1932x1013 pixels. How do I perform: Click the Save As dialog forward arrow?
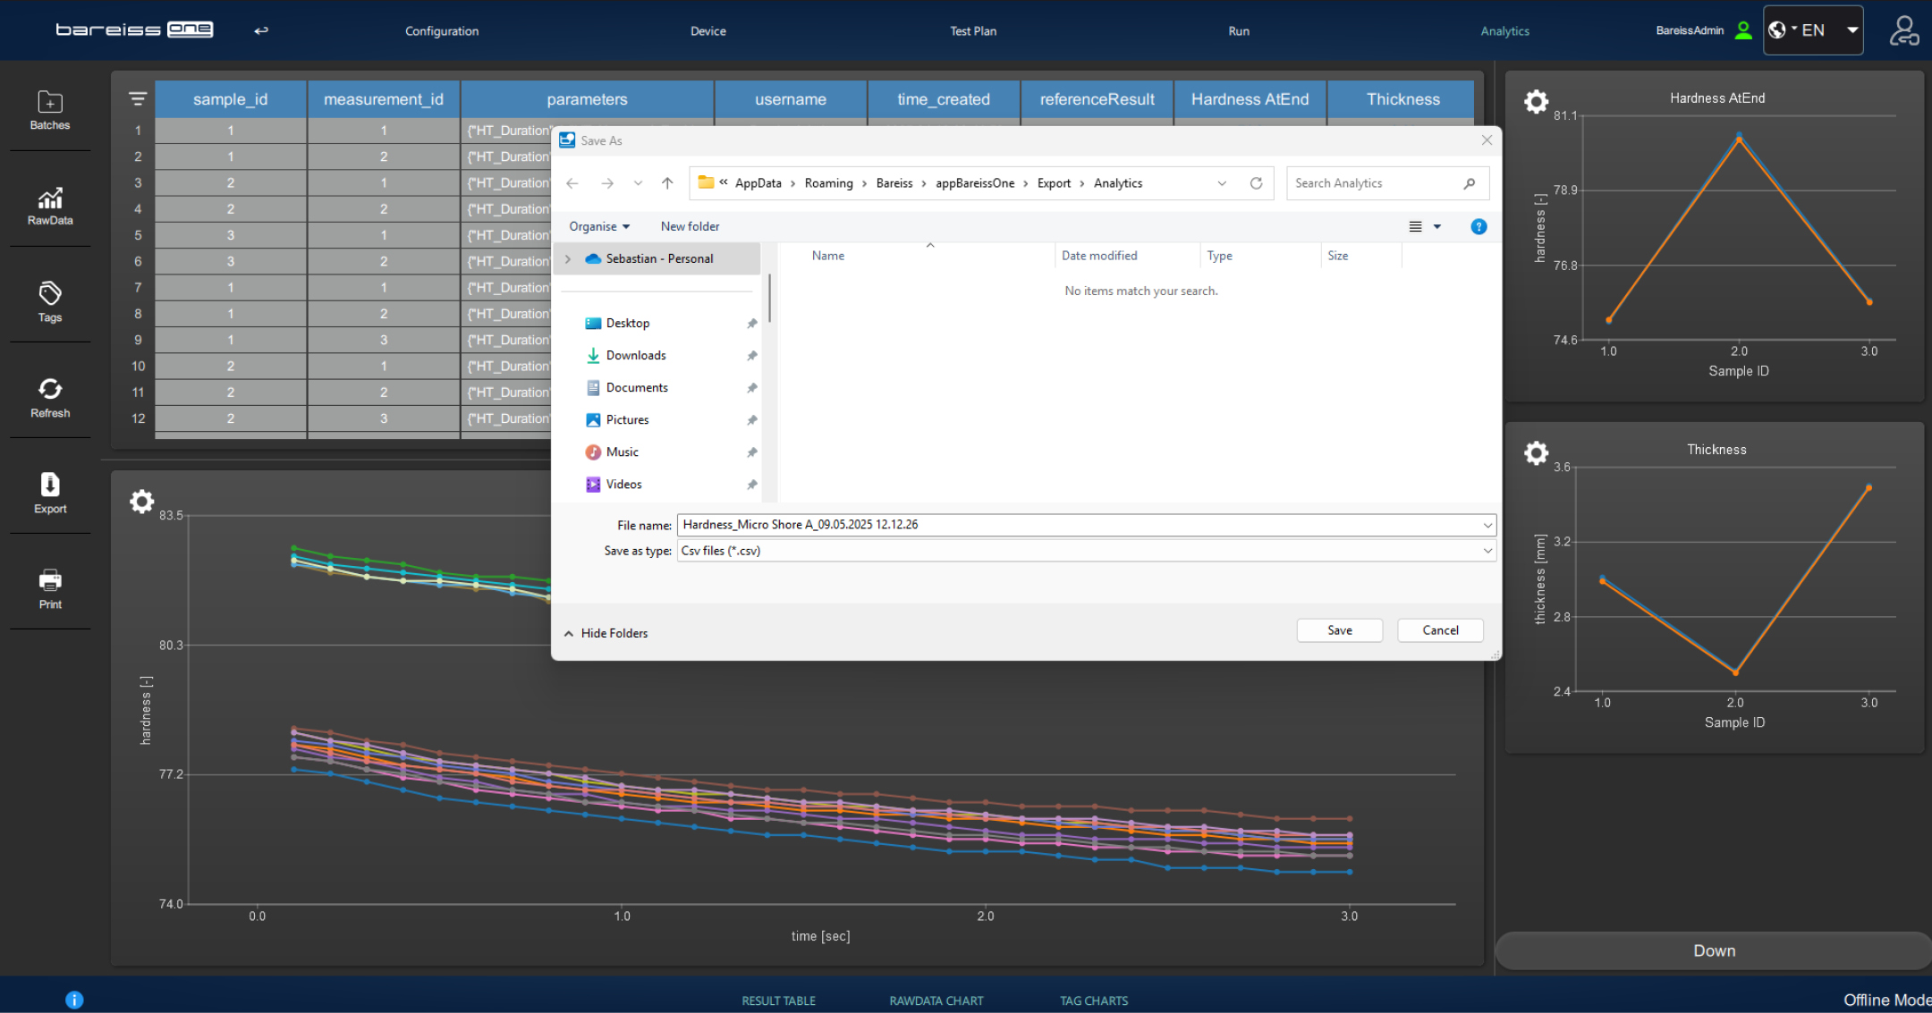click(x=607, y=183)
